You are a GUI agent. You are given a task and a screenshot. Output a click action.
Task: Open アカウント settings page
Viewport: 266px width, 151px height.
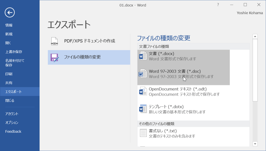(x=20, y=114)
